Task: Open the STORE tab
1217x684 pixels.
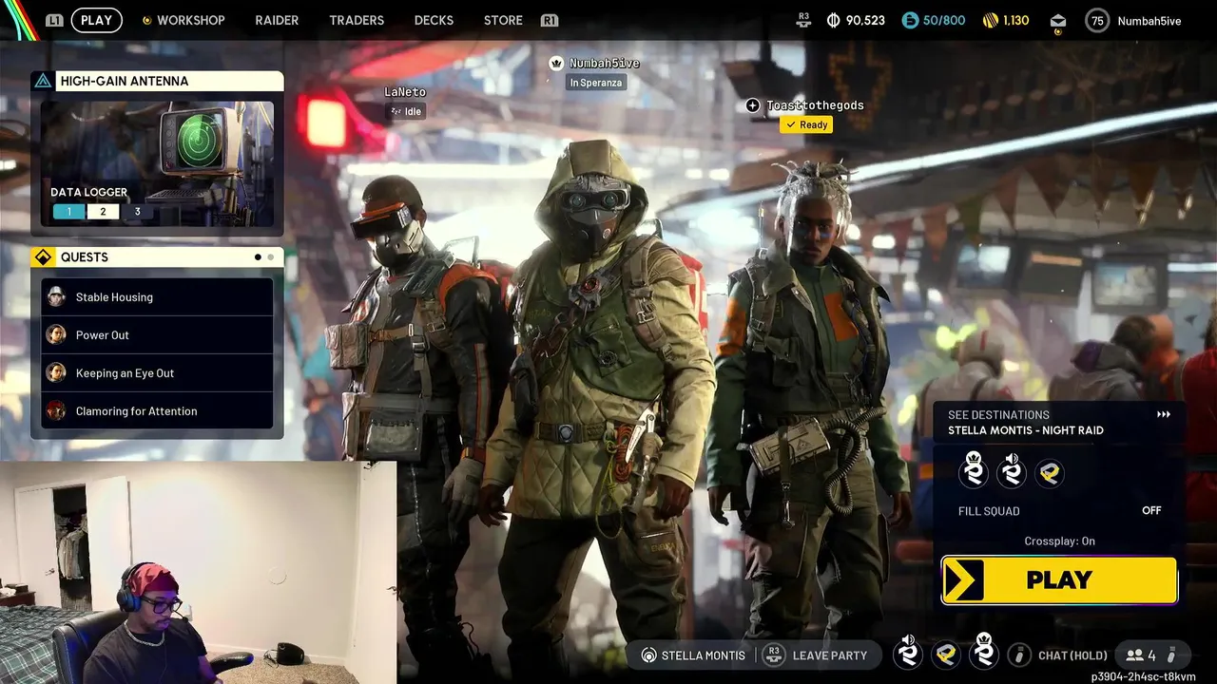Action: [503, 20]
